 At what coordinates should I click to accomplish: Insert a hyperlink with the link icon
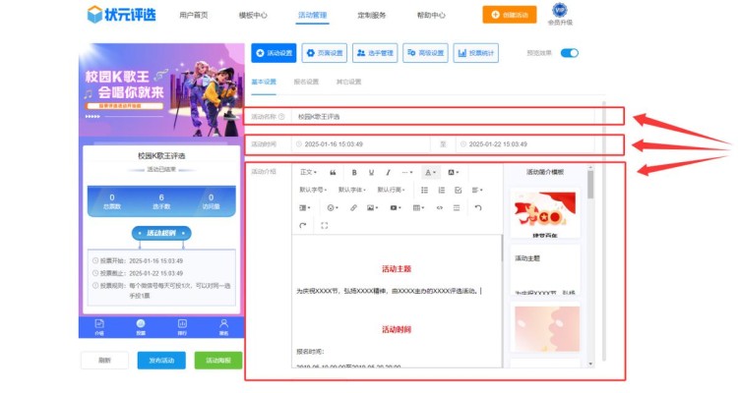pos(353,207)
